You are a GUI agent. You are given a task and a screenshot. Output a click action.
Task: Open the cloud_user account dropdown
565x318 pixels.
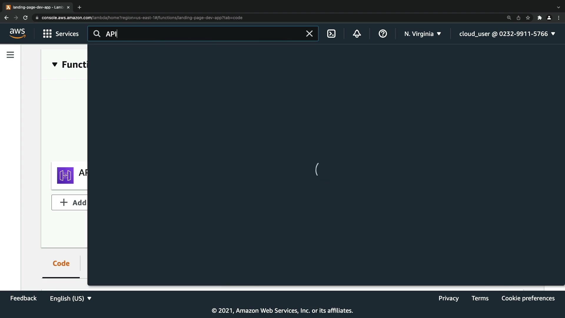(x=507, y=34)
